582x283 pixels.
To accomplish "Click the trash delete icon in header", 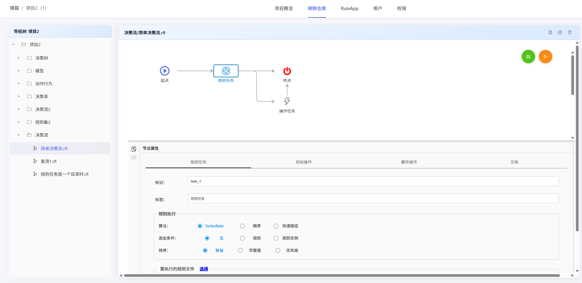I will pyautogui.click(x=570, y=32).
